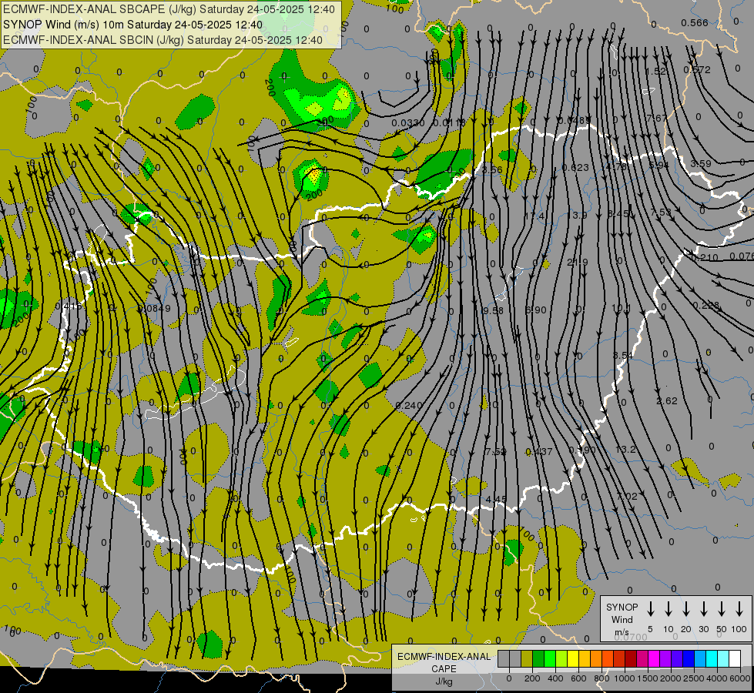Select the yellow CAPE legend swatch
This screenshot has width=754, height=693.
573,658
